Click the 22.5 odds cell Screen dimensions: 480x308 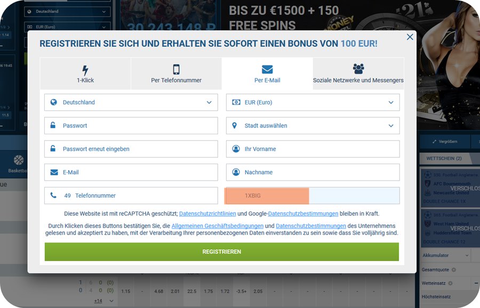coord(191,291)
